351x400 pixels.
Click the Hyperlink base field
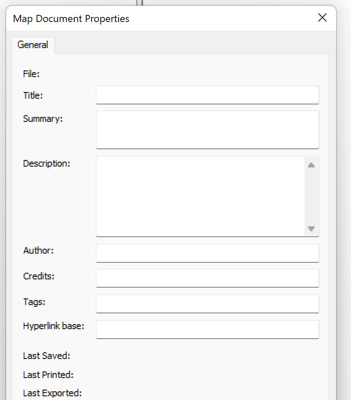pyautogui.click(x=207, y=330)
